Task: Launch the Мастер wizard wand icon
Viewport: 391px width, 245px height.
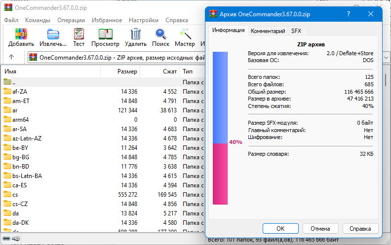Action: [x=185, y=34]
